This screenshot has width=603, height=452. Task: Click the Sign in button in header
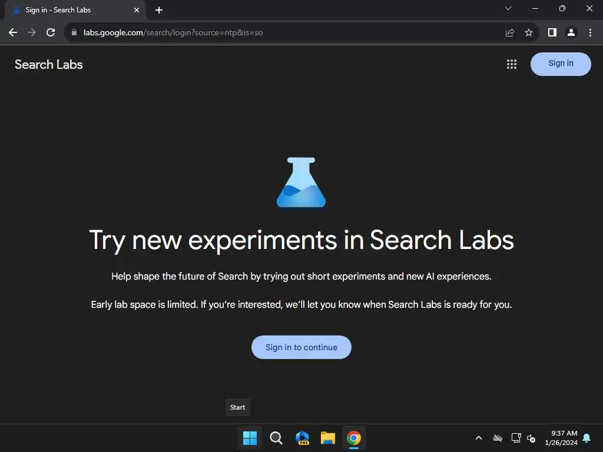pos(561,64)
